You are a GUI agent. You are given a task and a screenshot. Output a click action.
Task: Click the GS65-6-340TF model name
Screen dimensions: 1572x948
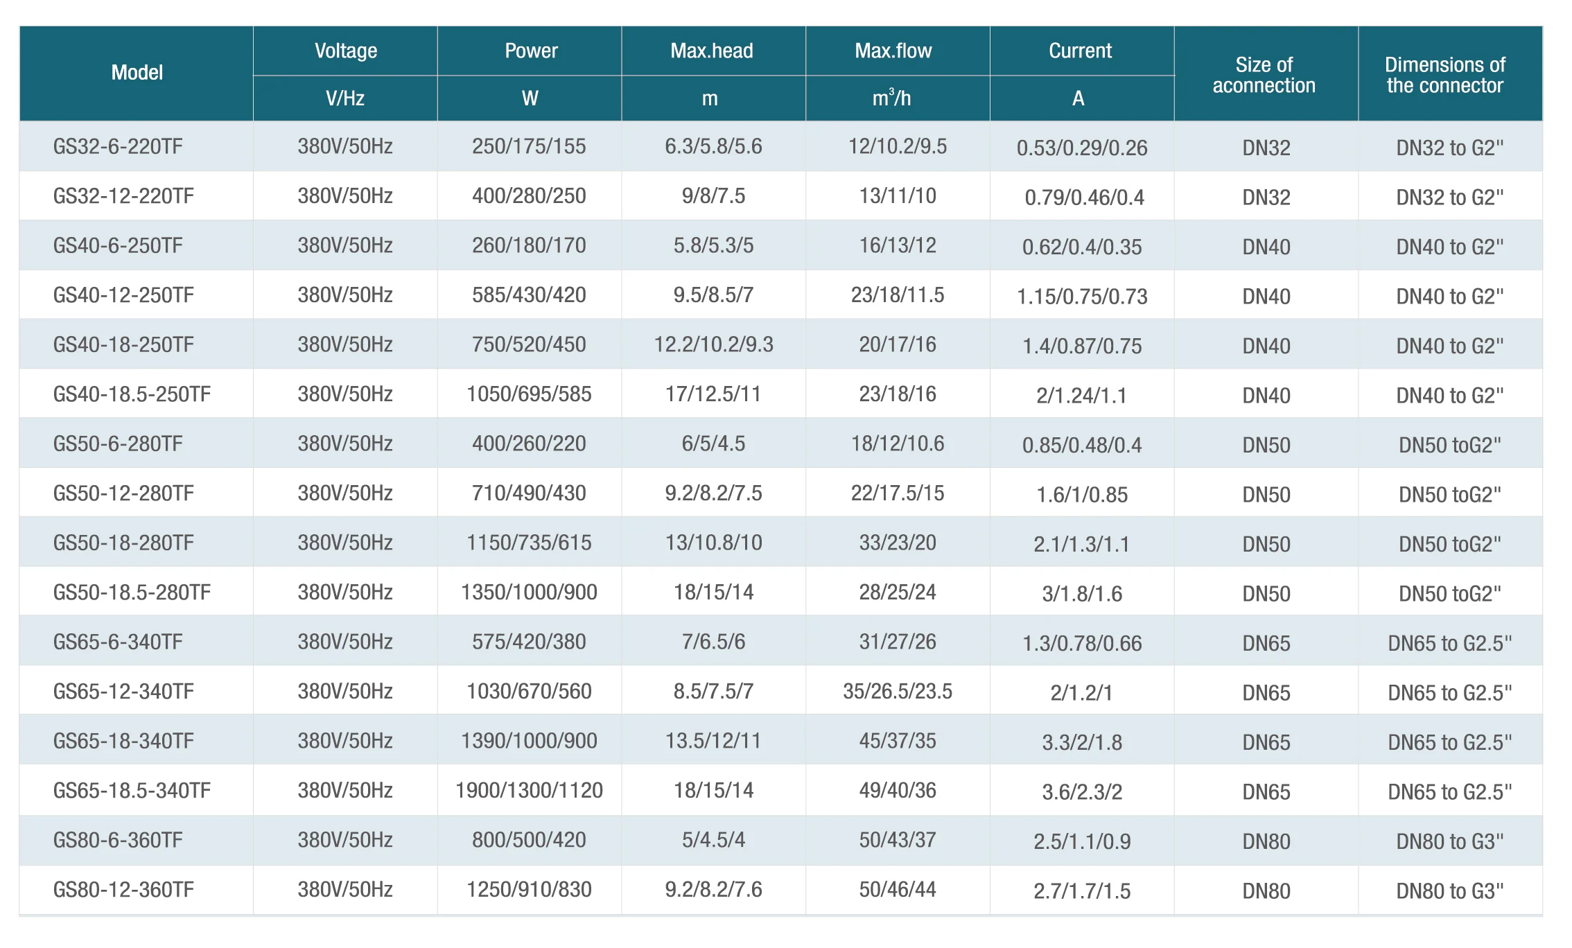(118, 642)
